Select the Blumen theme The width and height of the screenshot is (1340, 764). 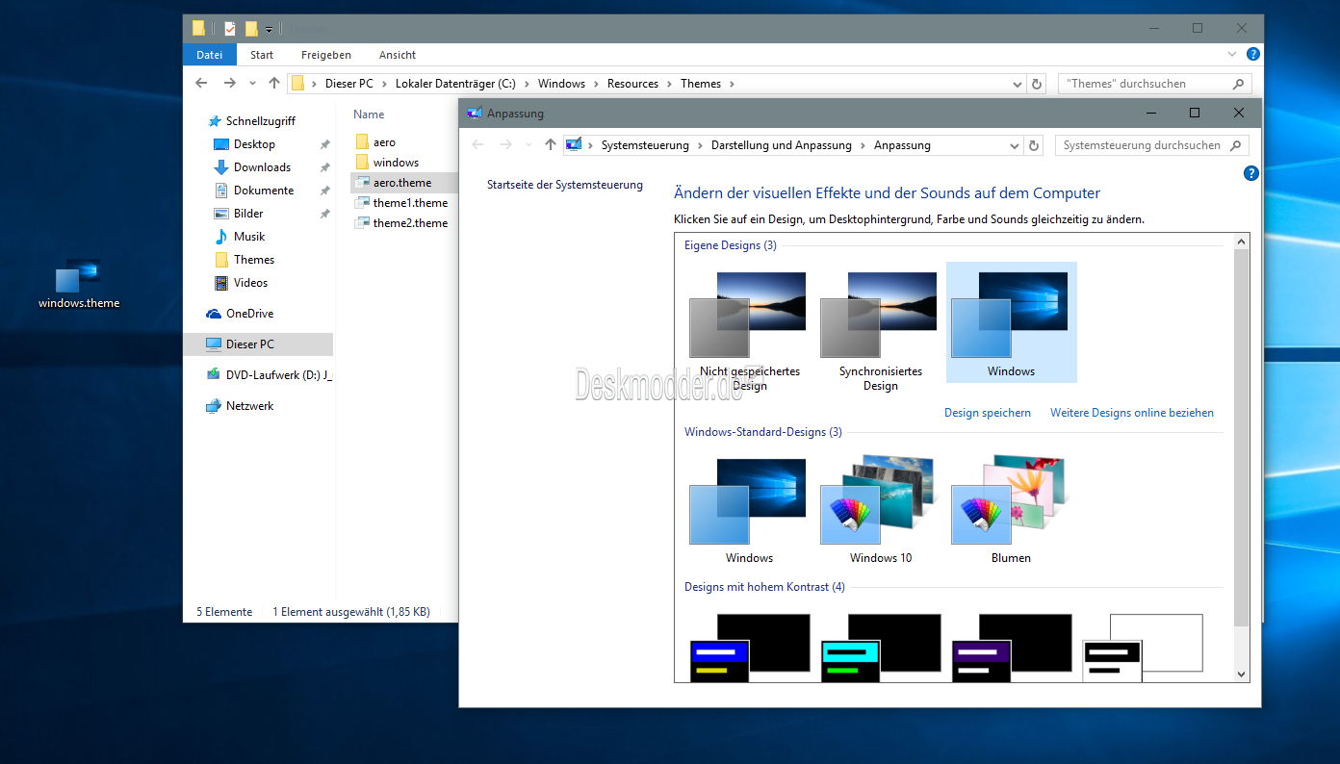pos(1011,509)
